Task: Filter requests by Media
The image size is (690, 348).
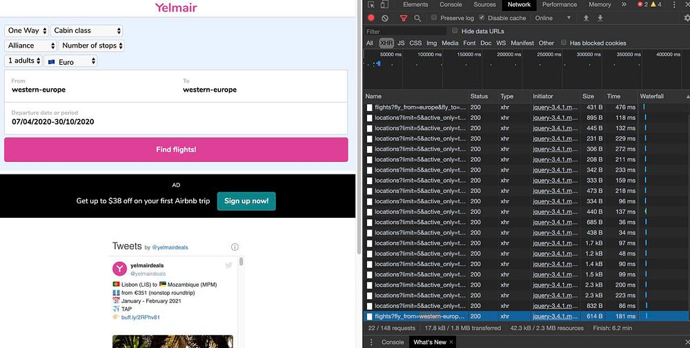Action: (x=450, y=43)
